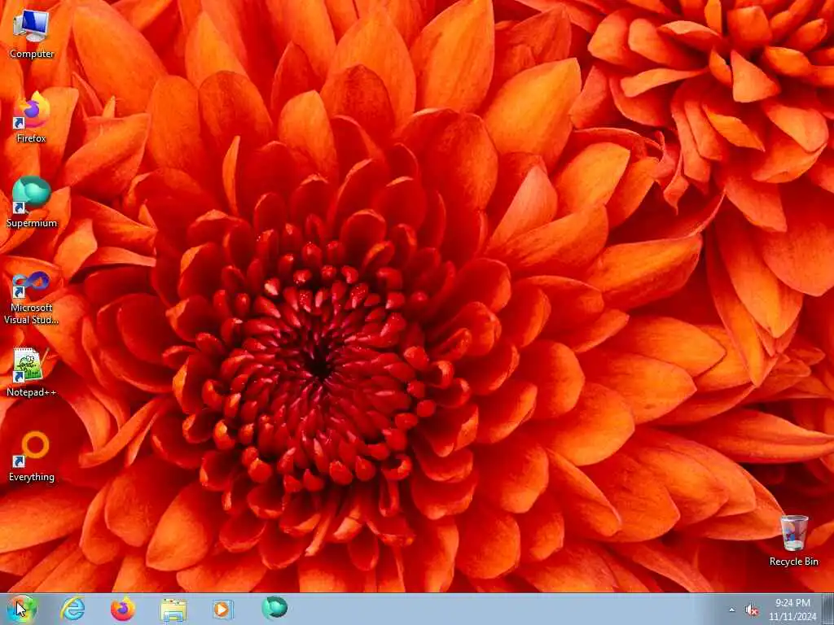
Task: Show hidden system tray icons
Action: point(732,610)
